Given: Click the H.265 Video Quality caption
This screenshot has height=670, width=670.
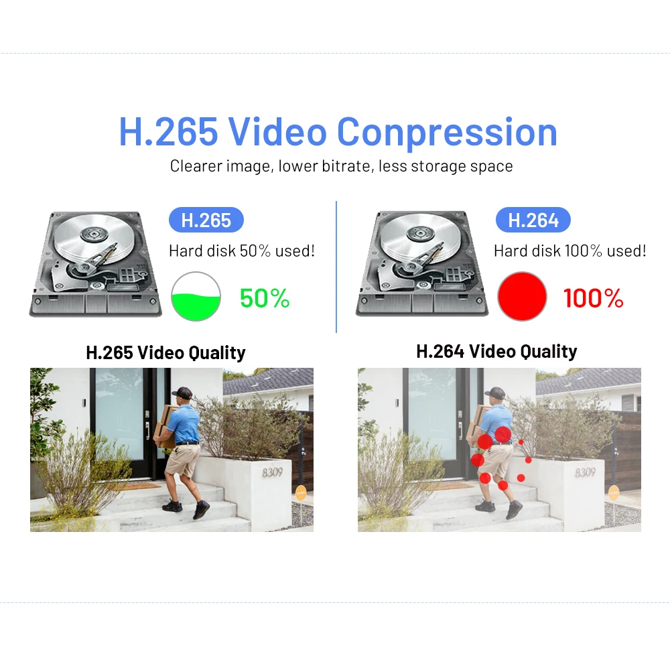Looking at the screenshot, I should pyautogui.click(x=165, y=352).
